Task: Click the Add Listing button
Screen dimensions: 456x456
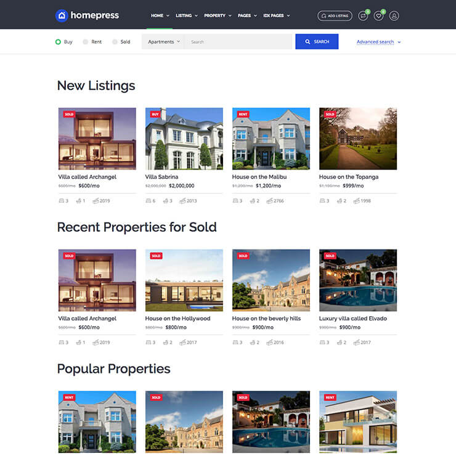Action: coord(335,15)
